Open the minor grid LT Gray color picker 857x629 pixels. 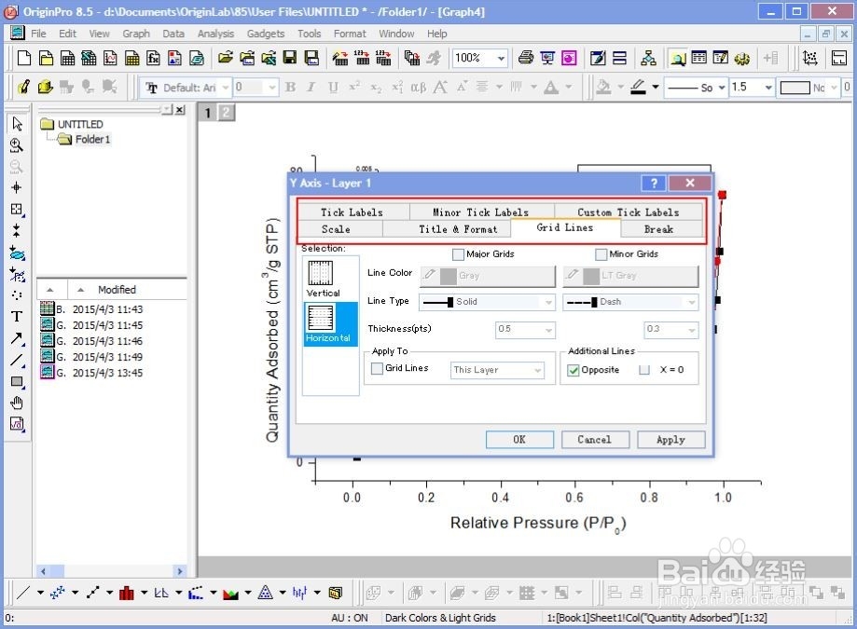[x=630, y=276]
